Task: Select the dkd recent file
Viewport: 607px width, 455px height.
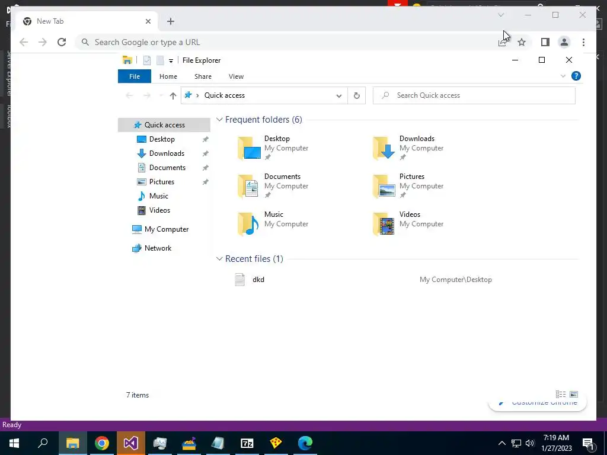Action: coord(258,280)
